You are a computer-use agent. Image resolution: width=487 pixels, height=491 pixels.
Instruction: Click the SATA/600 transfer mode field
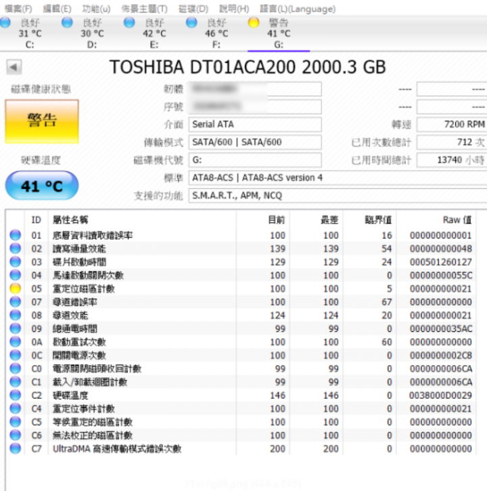[x=255, y=142]
